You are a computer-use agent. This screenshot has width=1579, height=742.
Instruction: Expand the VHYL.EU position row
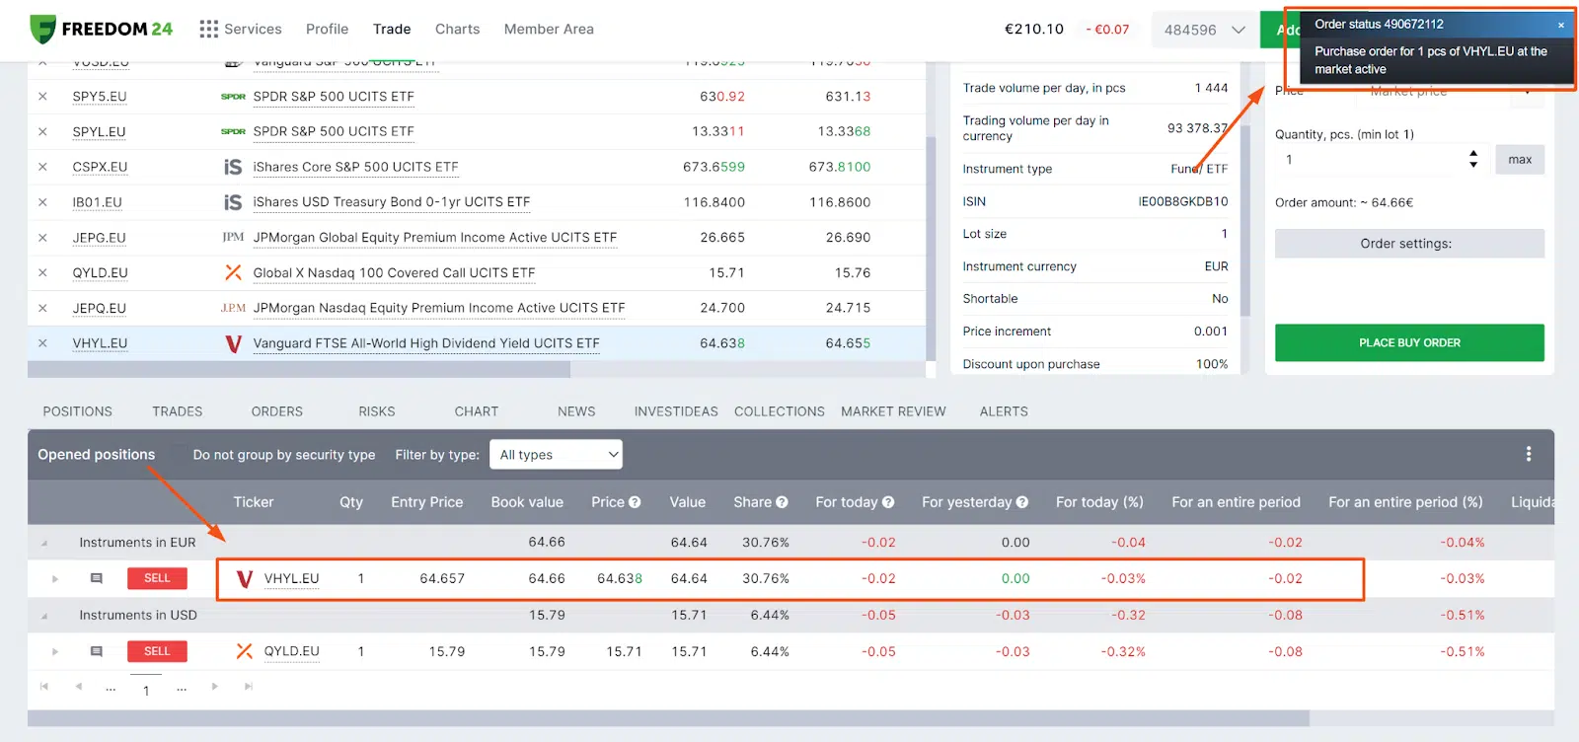coord(54,579)
